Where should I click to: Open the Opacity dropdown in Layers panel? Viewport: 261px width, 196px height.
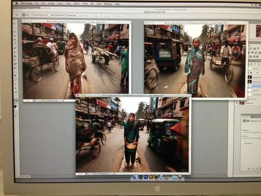pos(260,68)
